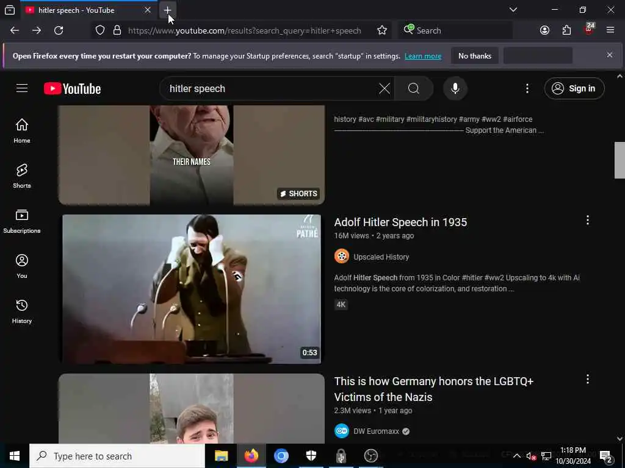Open You in YouTube sidebar
Image resolution: width=625 pixels, height=468 pixels.
(22, 266)
